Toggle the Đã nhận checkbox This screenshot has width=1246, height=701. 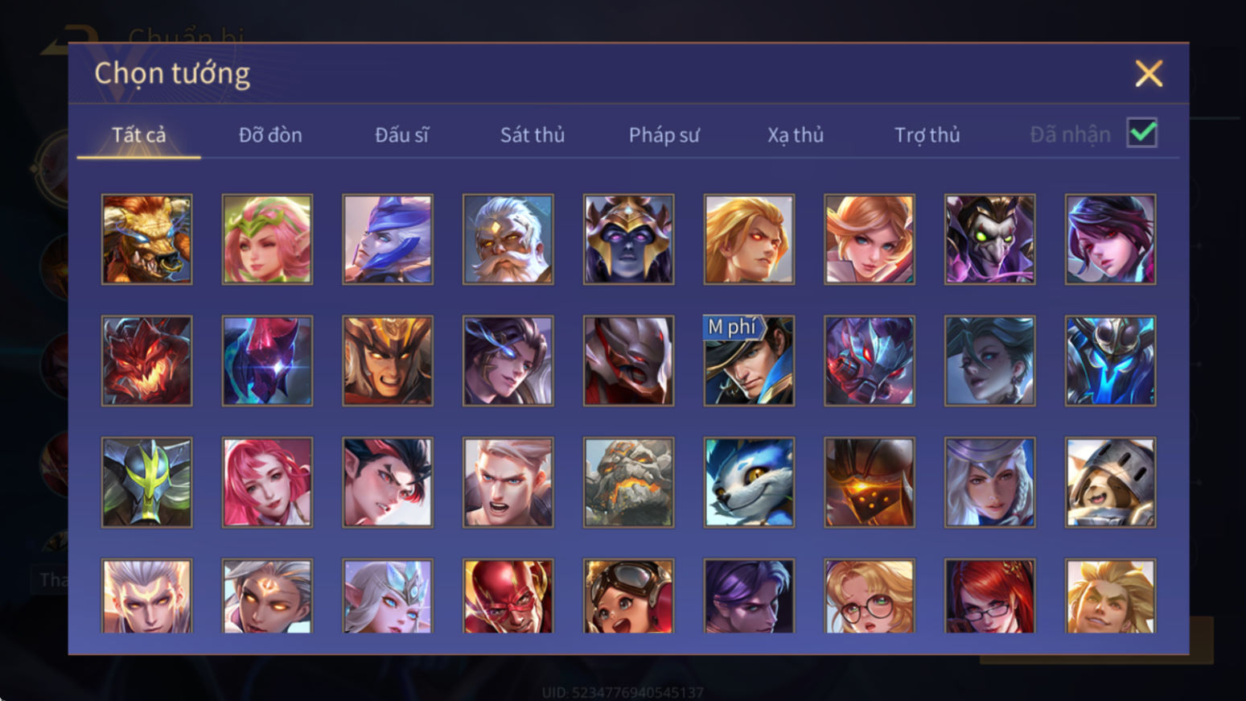pos(1141,133)
